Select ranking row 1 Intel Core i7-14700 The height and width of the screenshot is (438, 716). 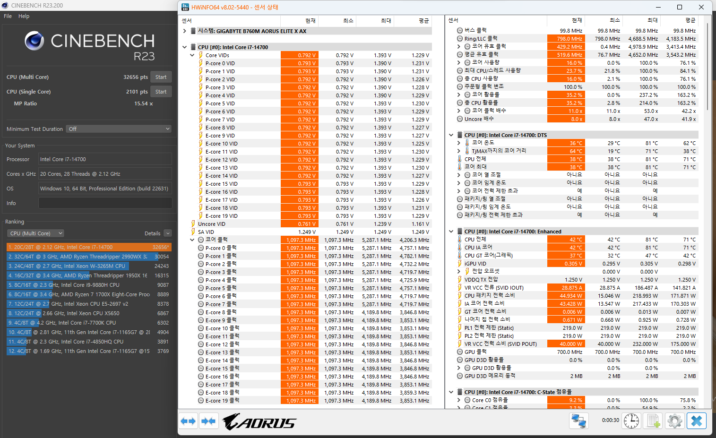89,247
